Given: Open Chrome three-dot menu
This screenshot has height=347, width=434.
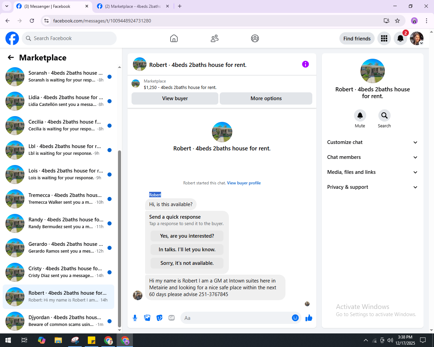Looking at the screenshot, I should click(x=427, y=21).
